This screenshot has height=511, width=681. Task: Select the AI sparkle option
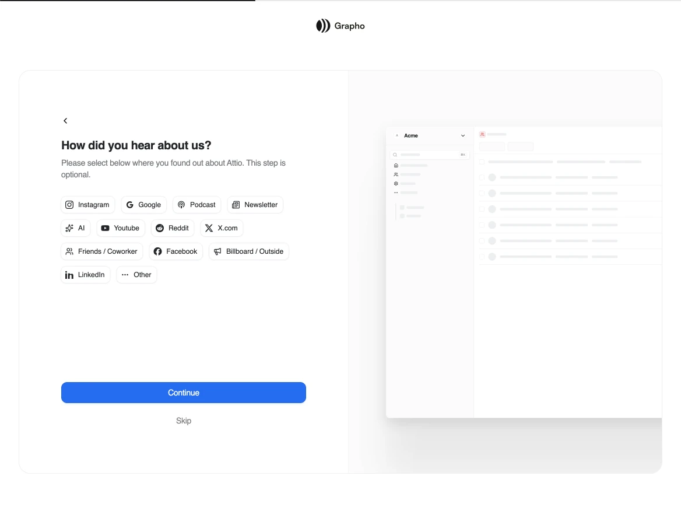(x=75, y=228)
